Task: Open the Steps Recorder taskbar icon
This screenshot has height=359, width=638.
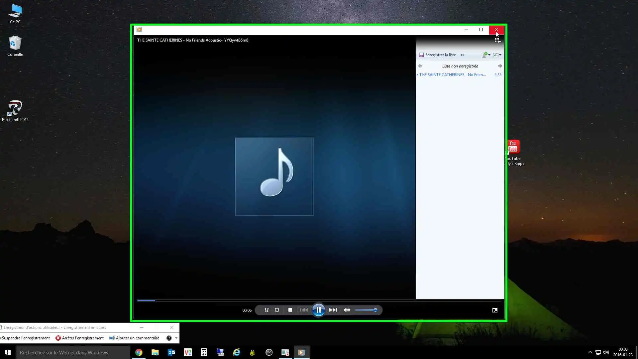Action: pos(285,352)
